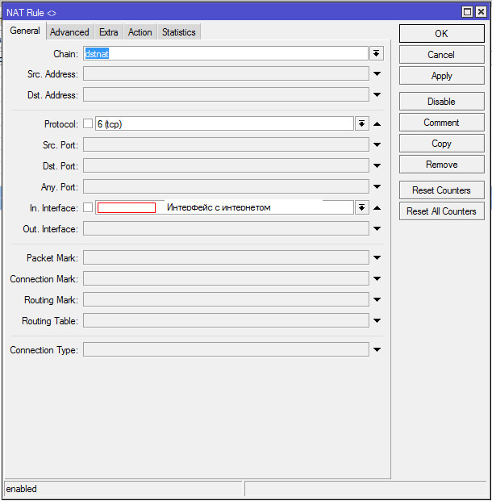Click the Chain input field with dstnat

tap(226, 54)
